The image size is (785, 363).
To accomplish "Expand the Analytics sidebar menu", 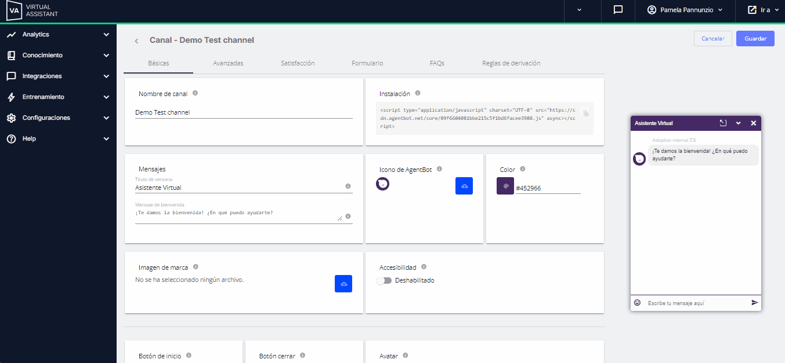I will click(106, 35).
